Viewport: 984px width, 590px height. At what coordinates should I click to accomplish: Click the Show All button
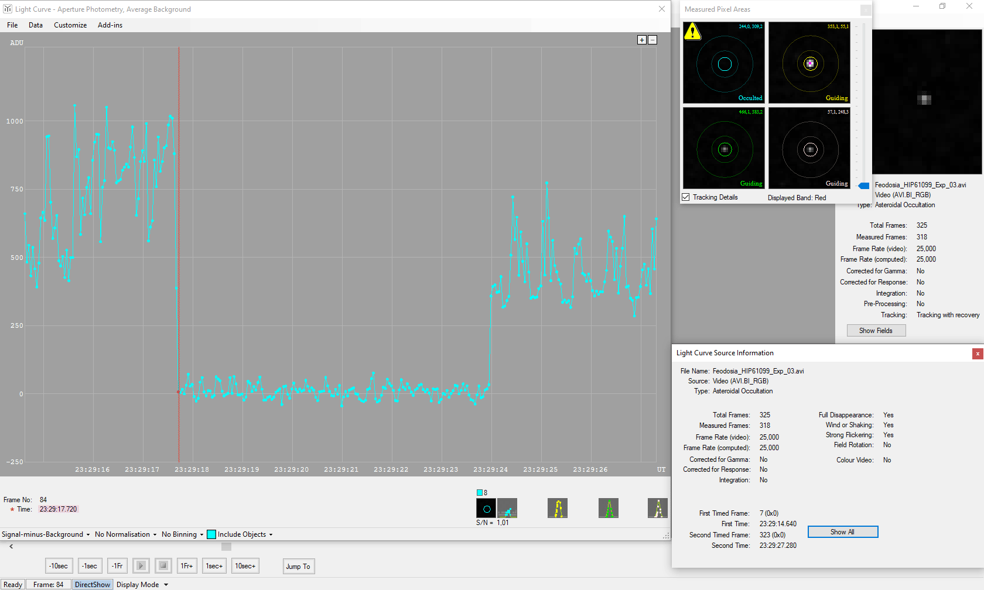(x=842, y=532)
